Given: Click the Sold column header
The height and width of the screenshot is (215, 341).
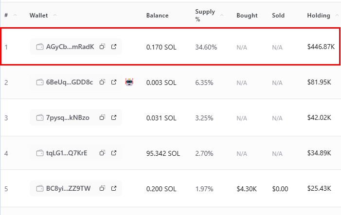Looking at the screenshot, I should pos(278,16).
